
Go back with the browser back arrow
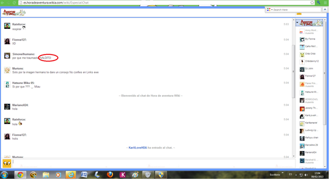point(3,3)
